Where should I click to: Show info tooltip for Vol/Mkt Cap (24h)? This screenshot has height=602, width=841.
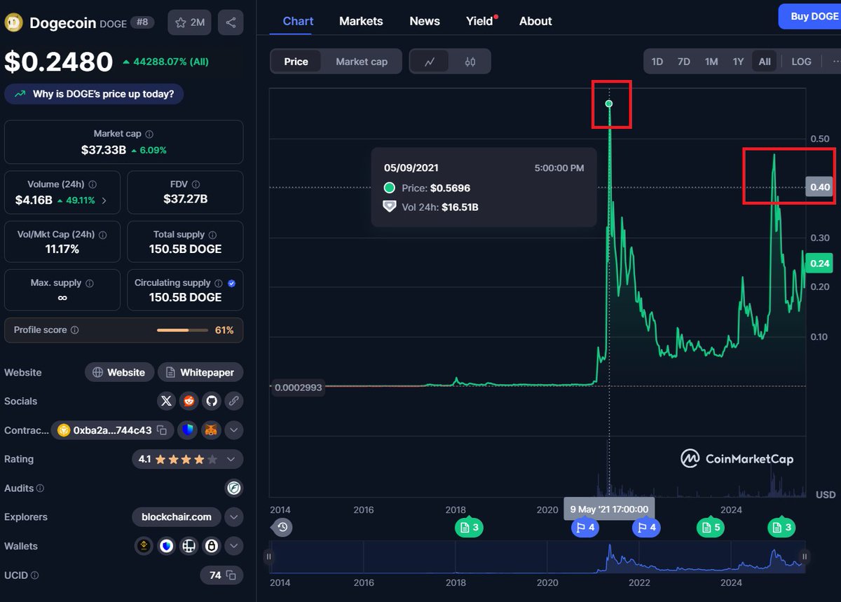(102, 235)
